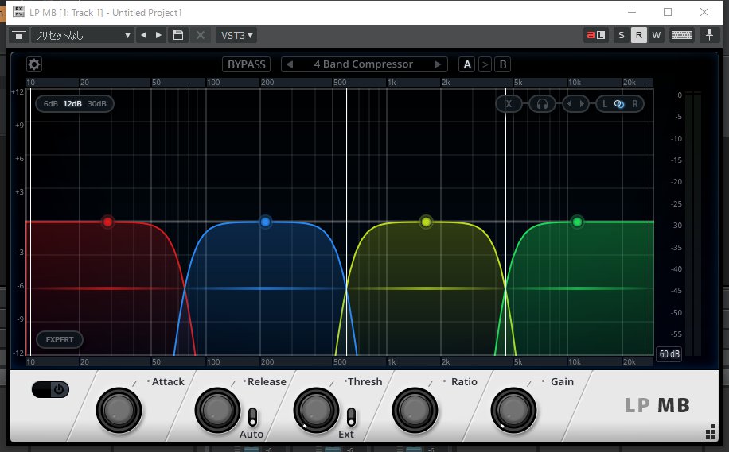
Task: Click the Thresh knob
Action: click(316, 410)
